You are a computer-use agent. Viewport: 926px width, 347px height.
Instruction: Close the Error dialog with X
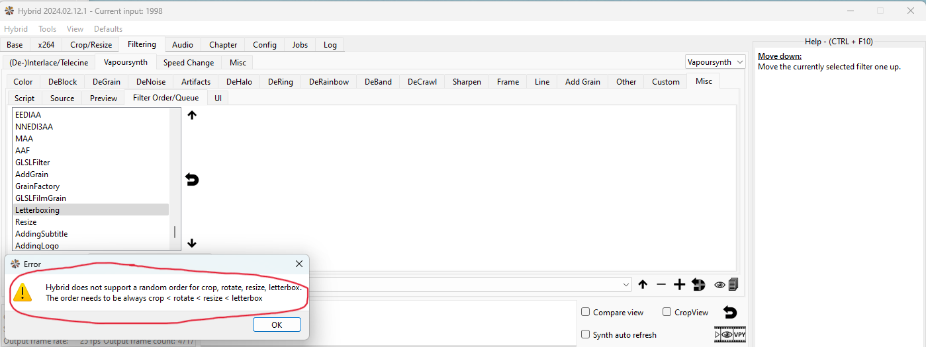(x=299, y=264)
